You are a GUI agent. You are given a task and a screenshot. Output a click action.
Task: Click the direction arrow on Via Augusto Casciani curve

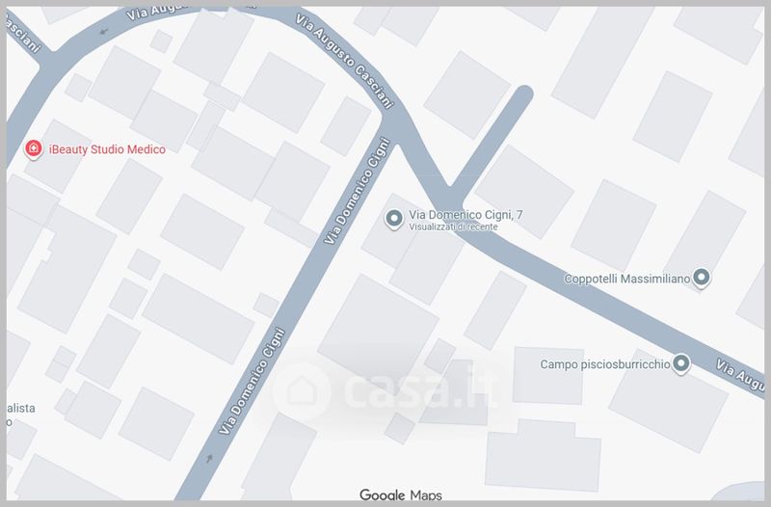(x=103, y=32)
